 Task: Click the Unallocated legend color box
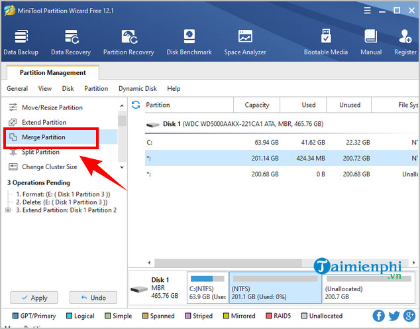click(304, 316)
